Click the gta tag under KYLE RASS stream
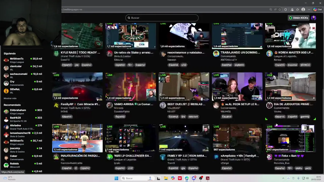Screen dimensions: 324x182 click(77, 65)
